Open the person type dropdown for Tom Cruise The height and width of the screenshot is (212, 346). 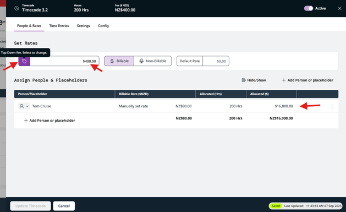[x=24, y=106]
